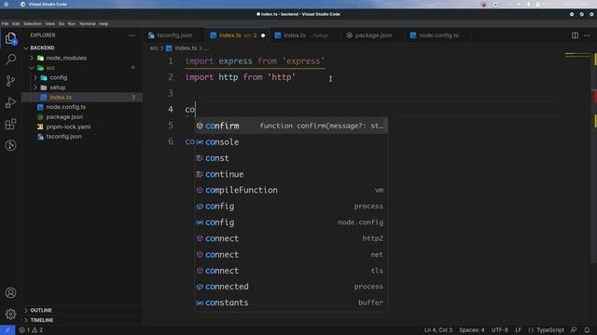Image resolution: width=597 pixels, height=335 pixels.
Task: Open tsconfig.json in the file tree
Action: [82, 137]
